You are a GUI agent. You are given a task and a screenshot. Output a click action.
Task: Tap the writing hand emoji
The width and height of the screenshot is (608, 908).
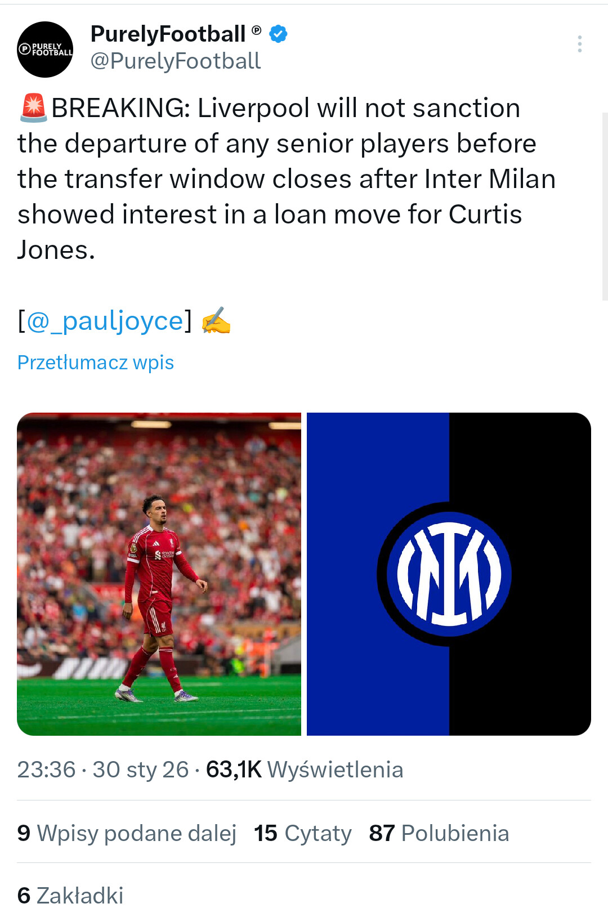tap(216, 320)
